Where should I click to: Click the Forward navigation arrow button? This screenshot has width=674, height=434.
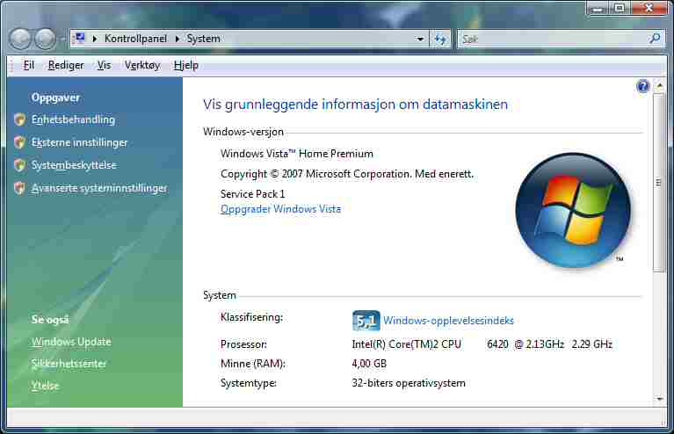[x=45, y=39]
